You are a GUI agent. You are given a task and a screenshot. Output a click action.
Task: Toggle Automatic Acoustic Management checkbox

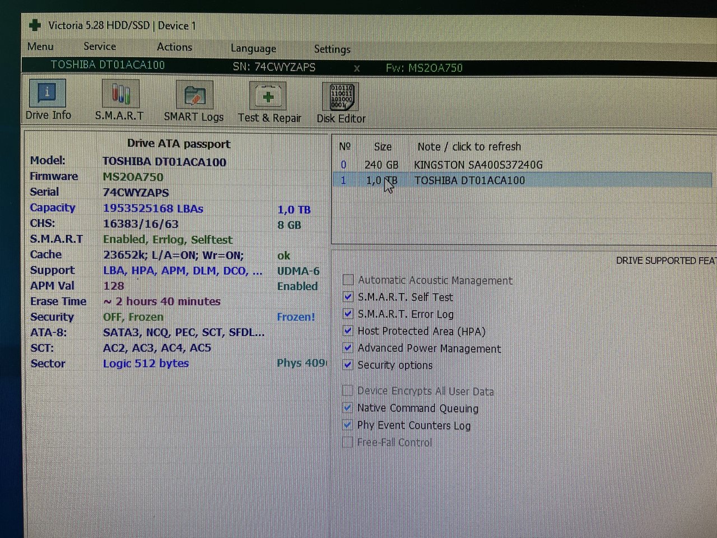(348, 280)
